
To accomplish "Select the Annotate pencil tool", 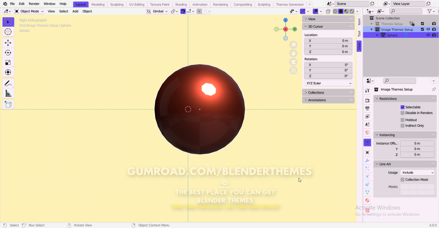I will pos(8,84).
